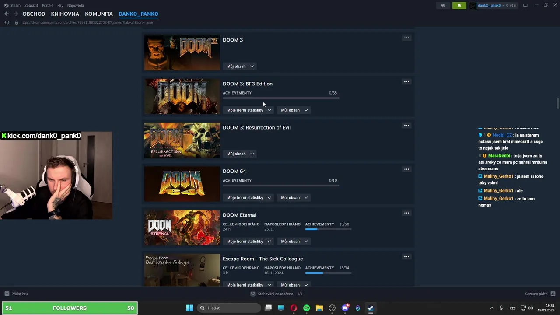
Task: Open the DOOM 3: BFG Edition title link
Action: (248, 84)
